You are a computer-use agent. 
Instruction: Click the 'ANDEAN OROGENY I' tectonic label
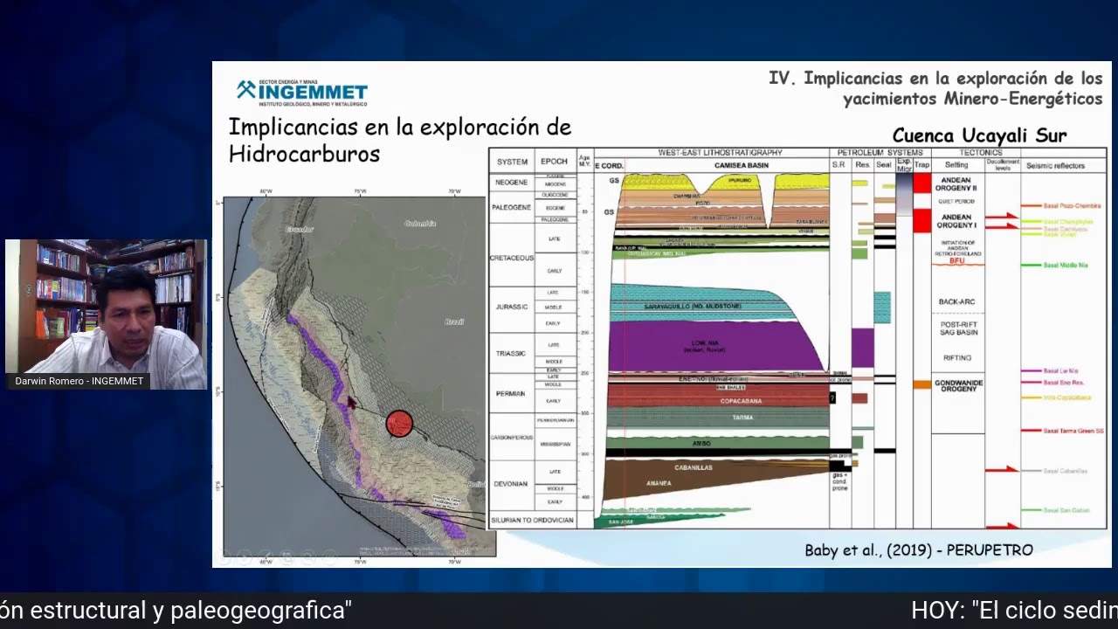tap(957, 220)
